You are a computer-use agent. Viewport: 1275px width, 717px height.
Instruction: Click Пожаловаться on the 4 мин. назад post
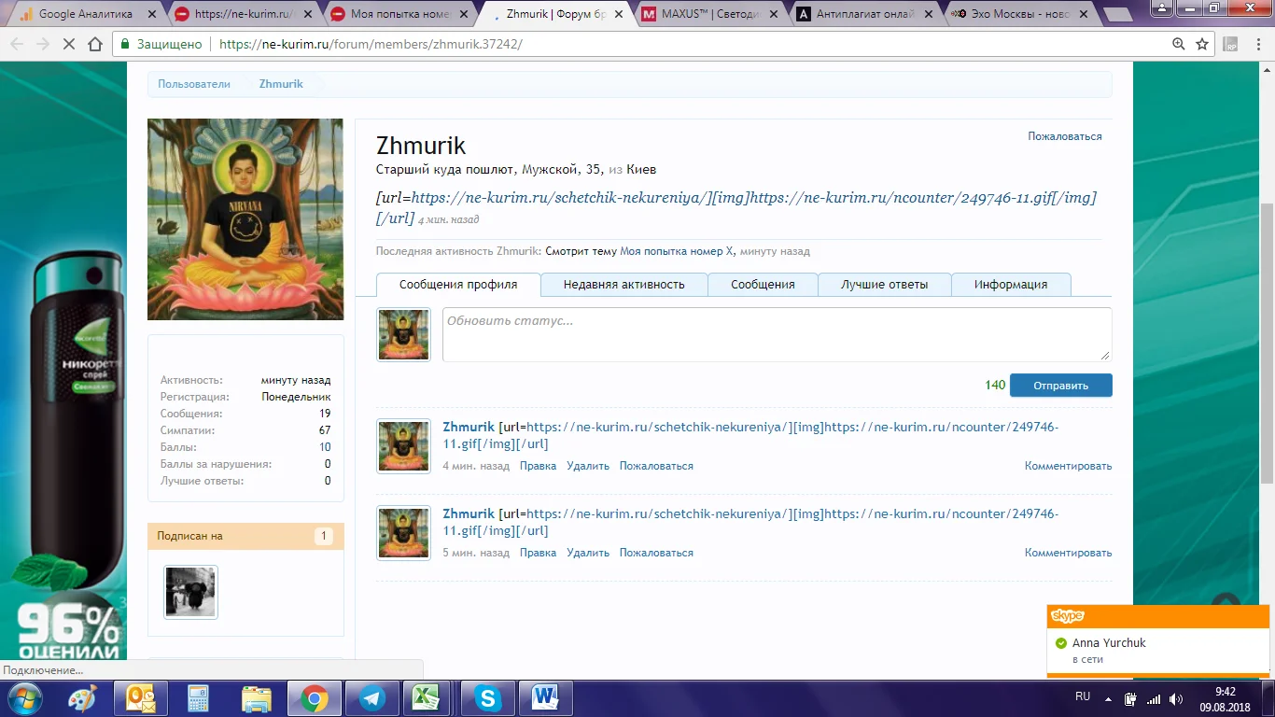click(x=656, y=466)
